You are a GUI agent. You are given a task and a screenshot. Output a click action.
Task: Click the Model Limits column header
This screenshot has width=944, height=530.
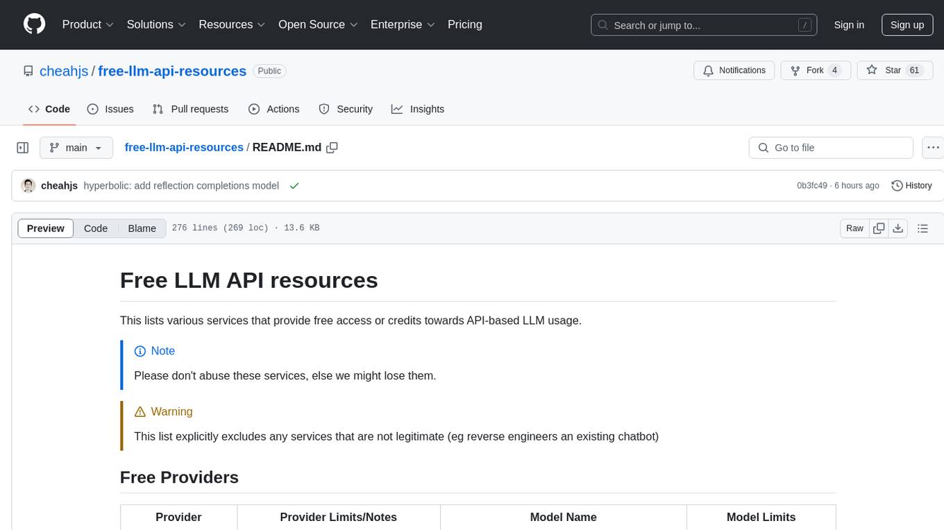(x=761, y=518)
